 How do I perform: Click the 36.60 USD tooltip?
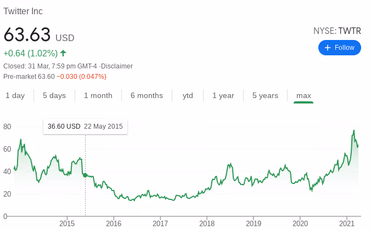(85, 127)
